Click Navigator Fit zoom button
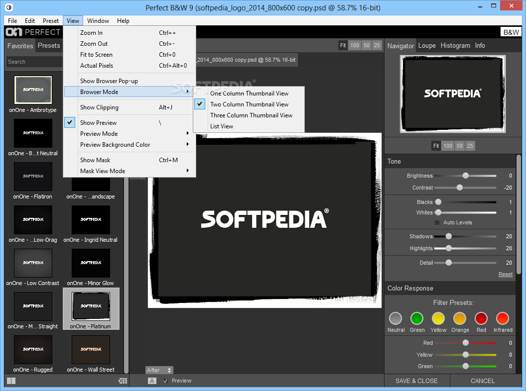The height and width of the screenshot is (391, 526). pos(436,146)
